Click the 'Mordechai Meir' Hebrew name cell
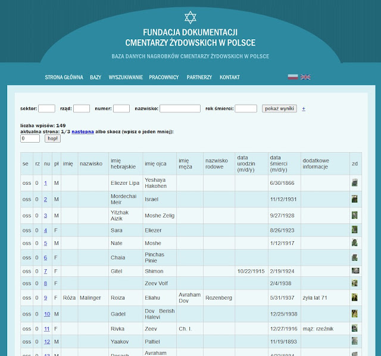Screen dimensions: 381x356 [x=126, y=199]
